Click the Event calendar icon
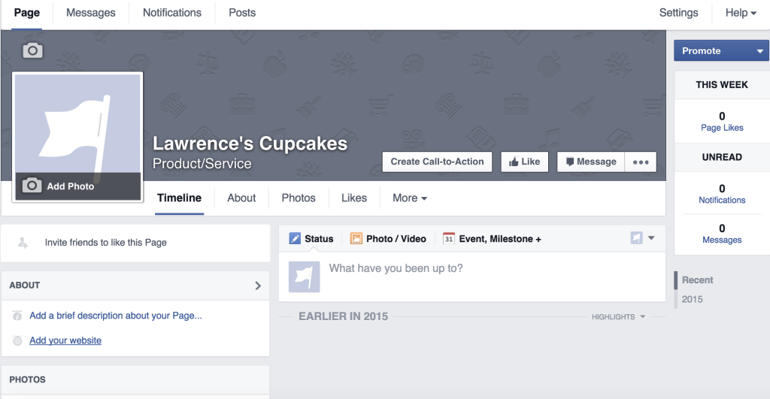Image resolution: width=770 pixels, height=399 pixels. [x=449, y=238]
